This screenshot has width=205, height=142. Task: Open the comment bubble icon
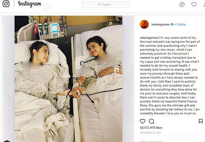[x=151, y=121]
